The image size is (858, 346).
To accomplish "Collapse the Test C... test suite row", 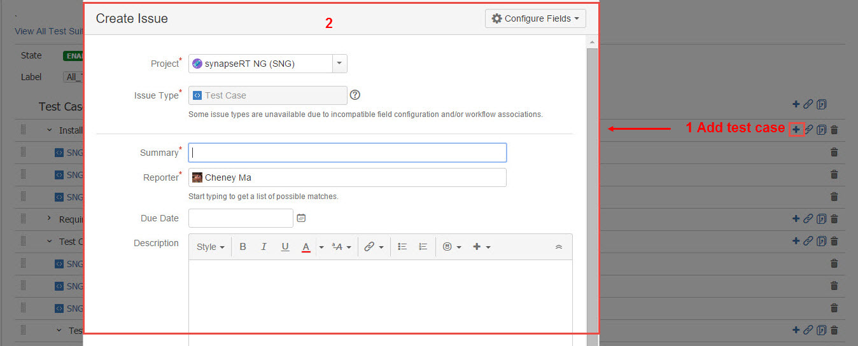I will [49, 241].
